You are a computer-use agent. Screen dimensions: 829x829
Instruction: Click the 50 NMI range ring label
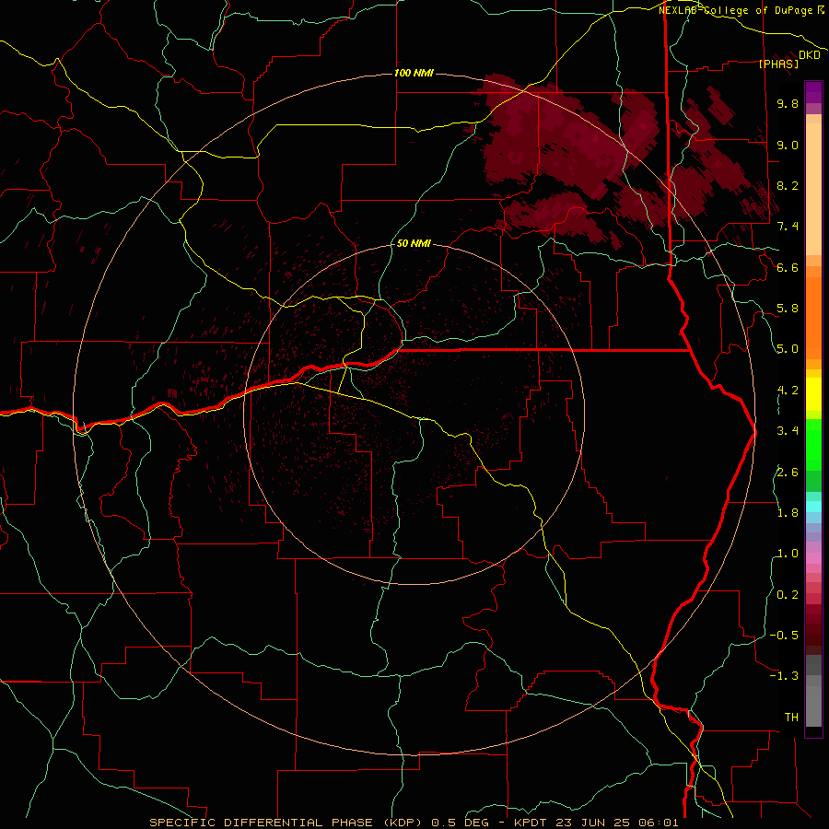click(x=414, y=244)
